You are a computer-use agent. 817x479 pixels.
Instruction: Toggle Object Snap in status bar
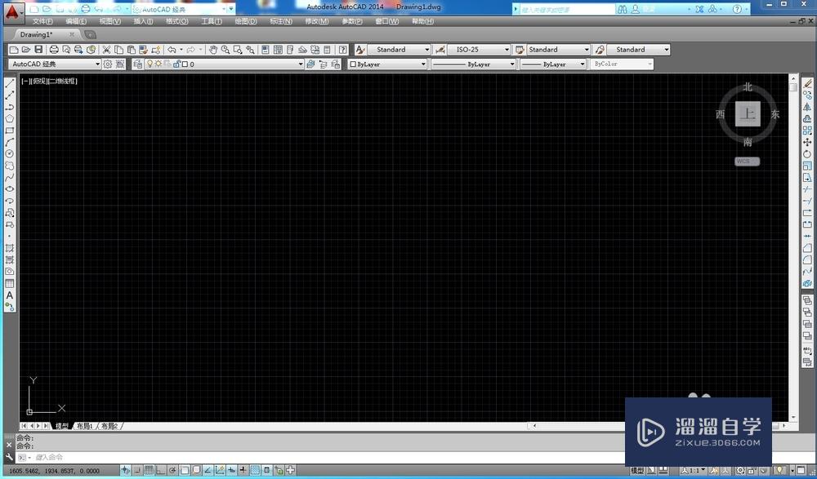tap(185, 470)
